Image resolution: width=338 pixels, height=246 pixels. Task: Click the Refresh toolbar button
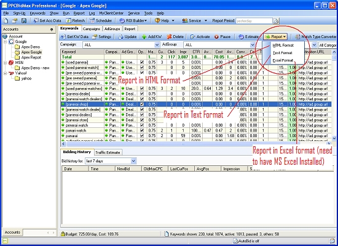click(x=76, y=21)
